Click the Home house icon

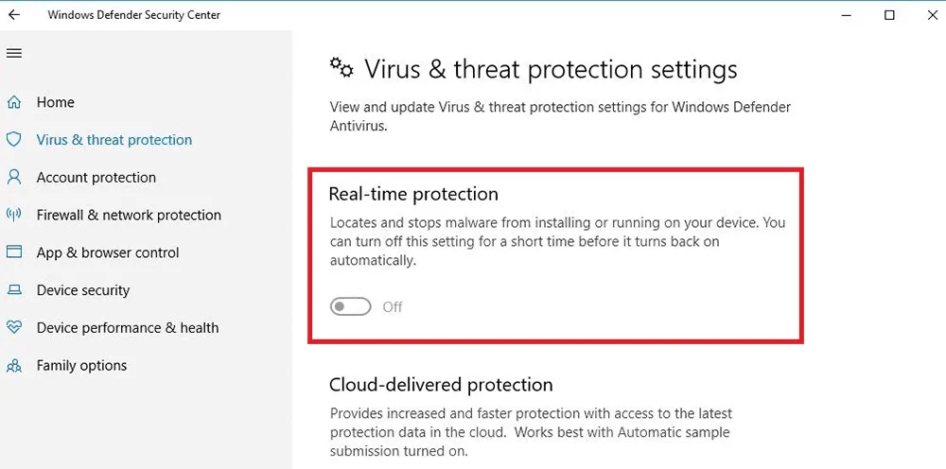(x=14, y=102)
